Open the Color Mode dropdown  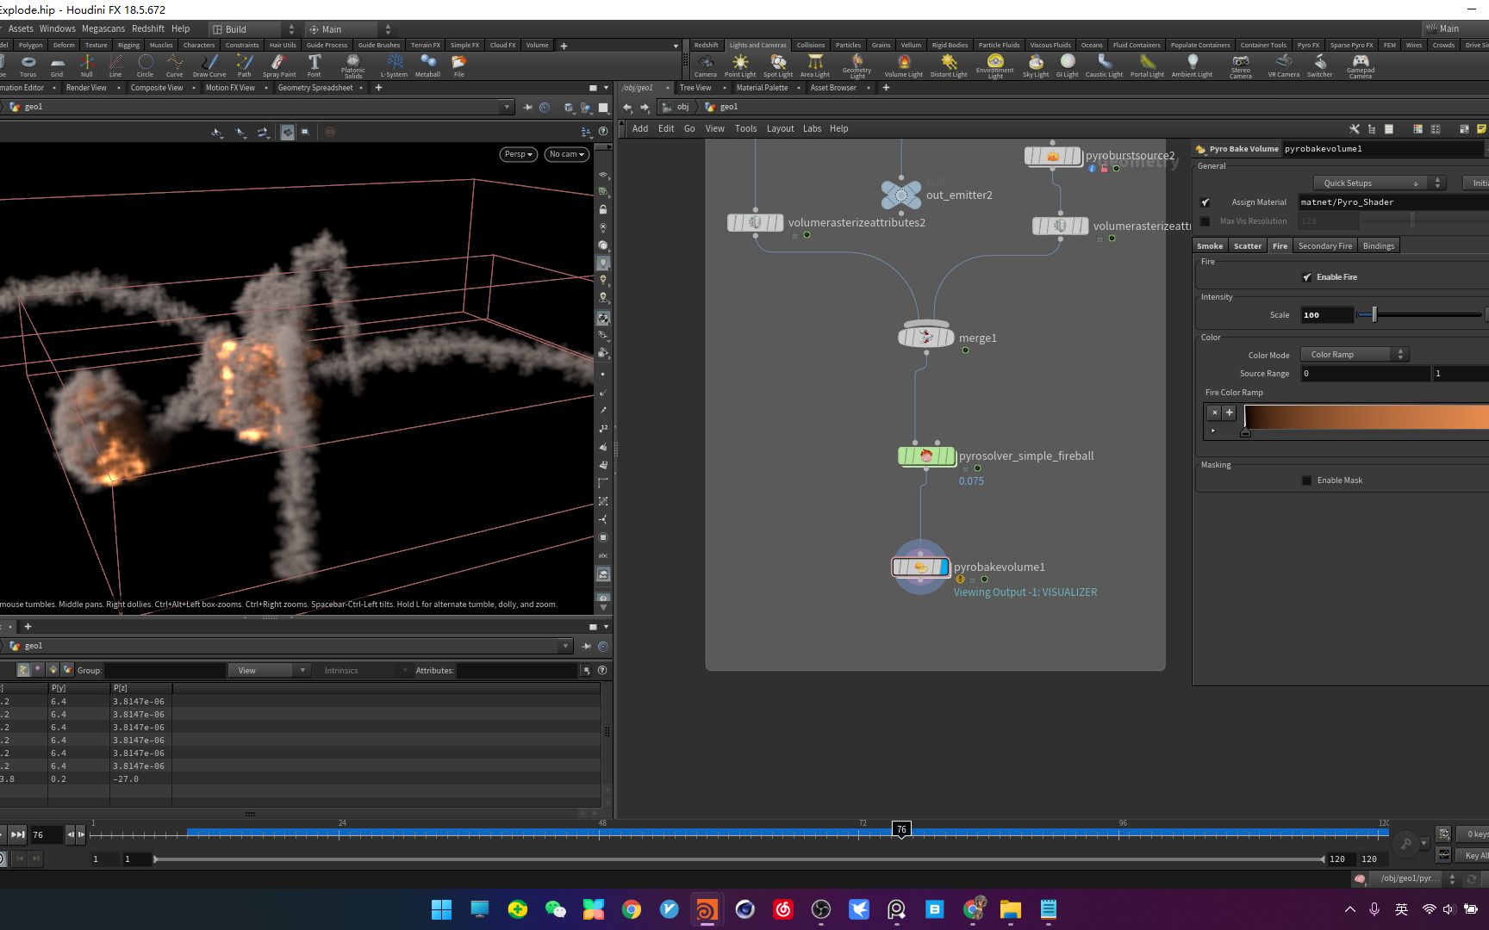point(1355,355)
